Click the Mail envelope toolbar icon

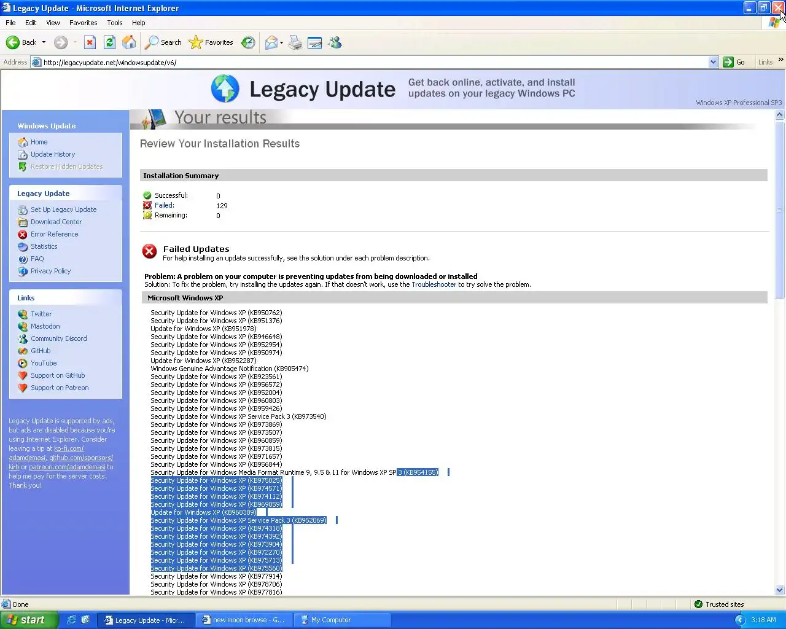click(x=271, y=42)
